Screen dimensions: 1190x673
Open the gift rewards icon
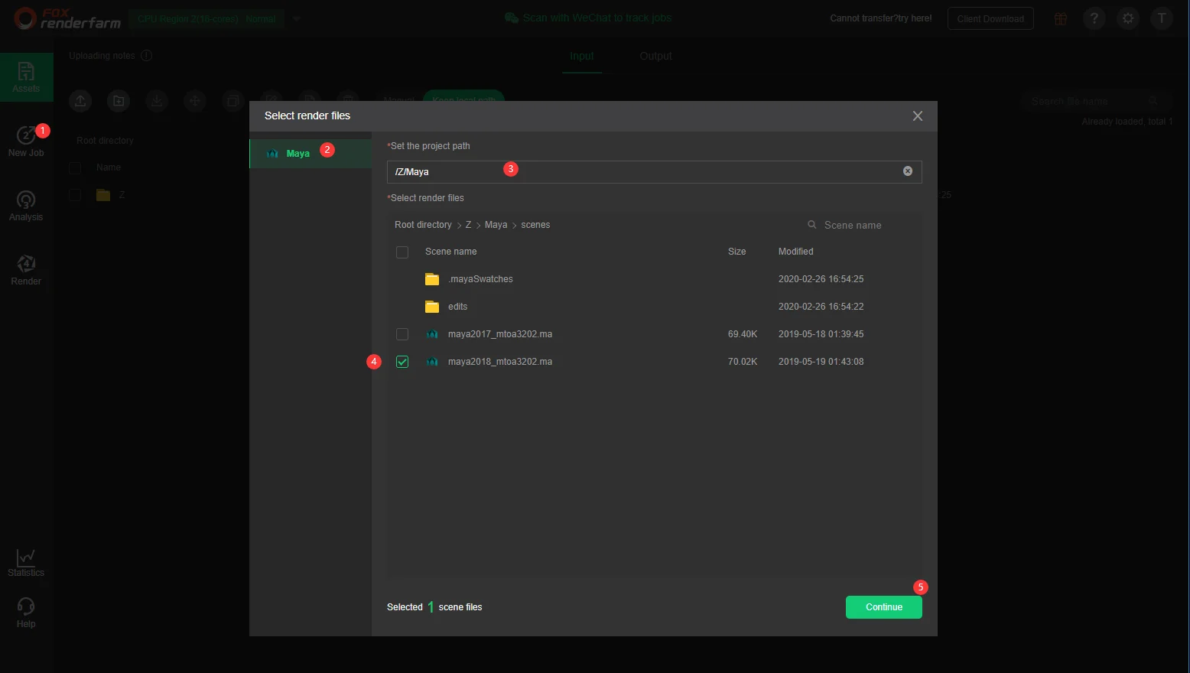(1061, 18)
